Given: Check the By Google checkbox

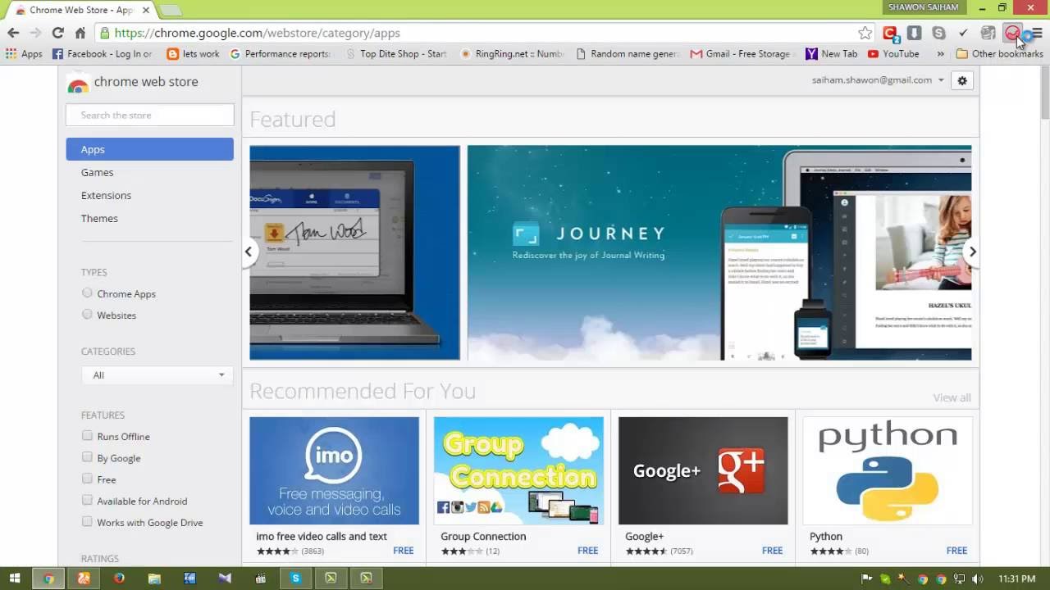Looking at the screenshot, I should pos(87,457).
